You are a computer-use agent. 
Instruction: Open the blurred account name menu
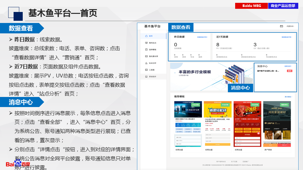pyautogui.click(x=290, y=26)
